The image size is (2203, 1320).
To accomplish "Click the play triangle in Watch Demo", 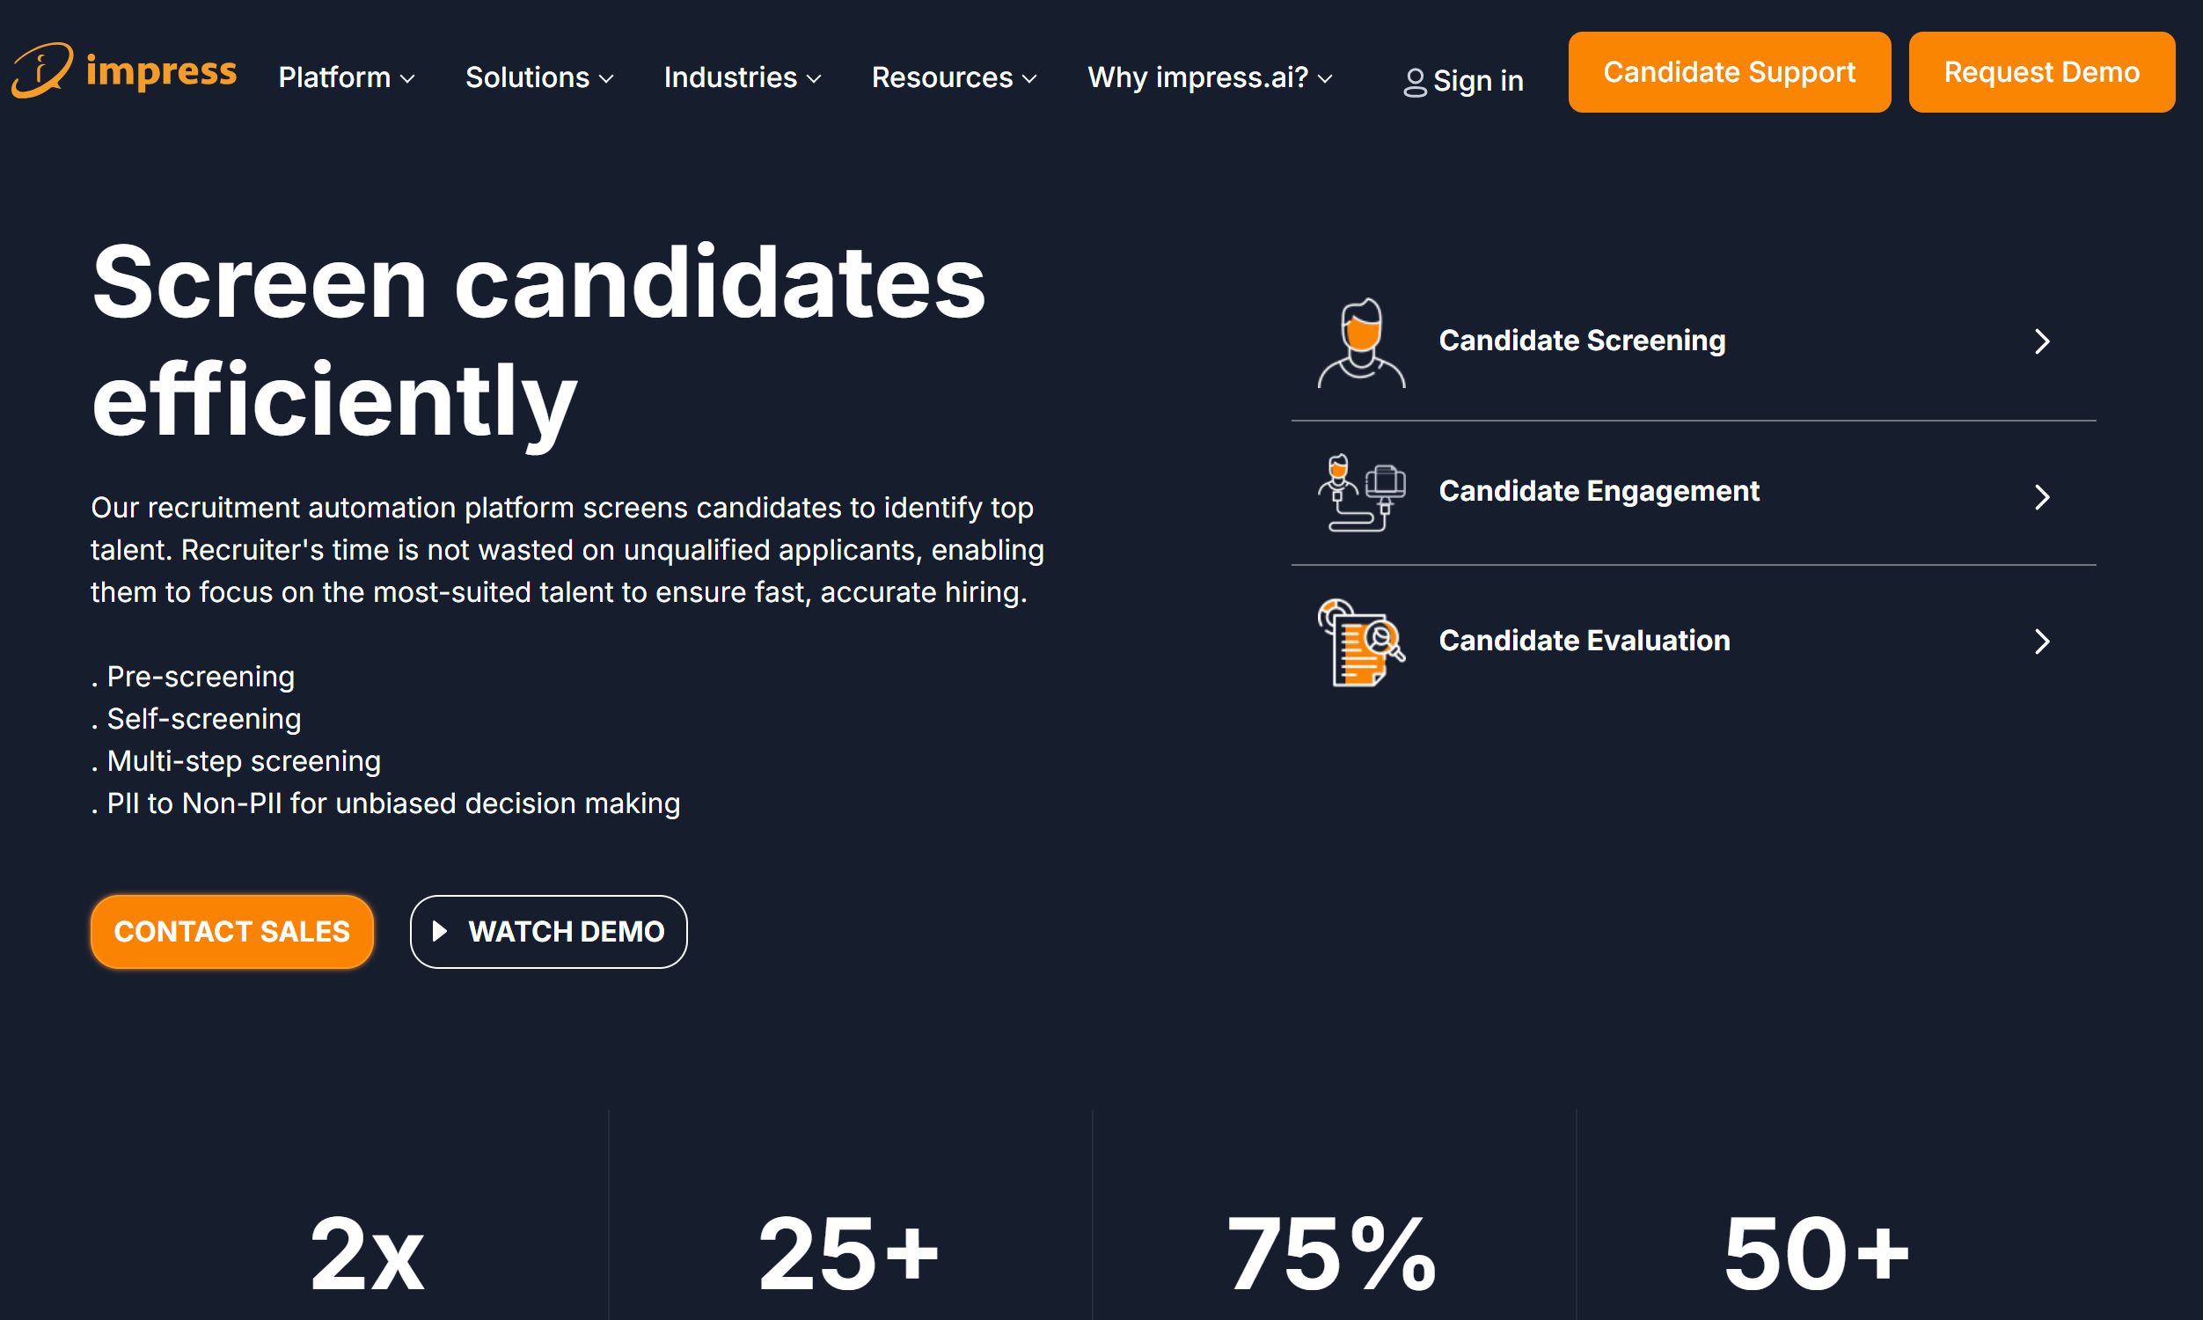I will 439,931.
